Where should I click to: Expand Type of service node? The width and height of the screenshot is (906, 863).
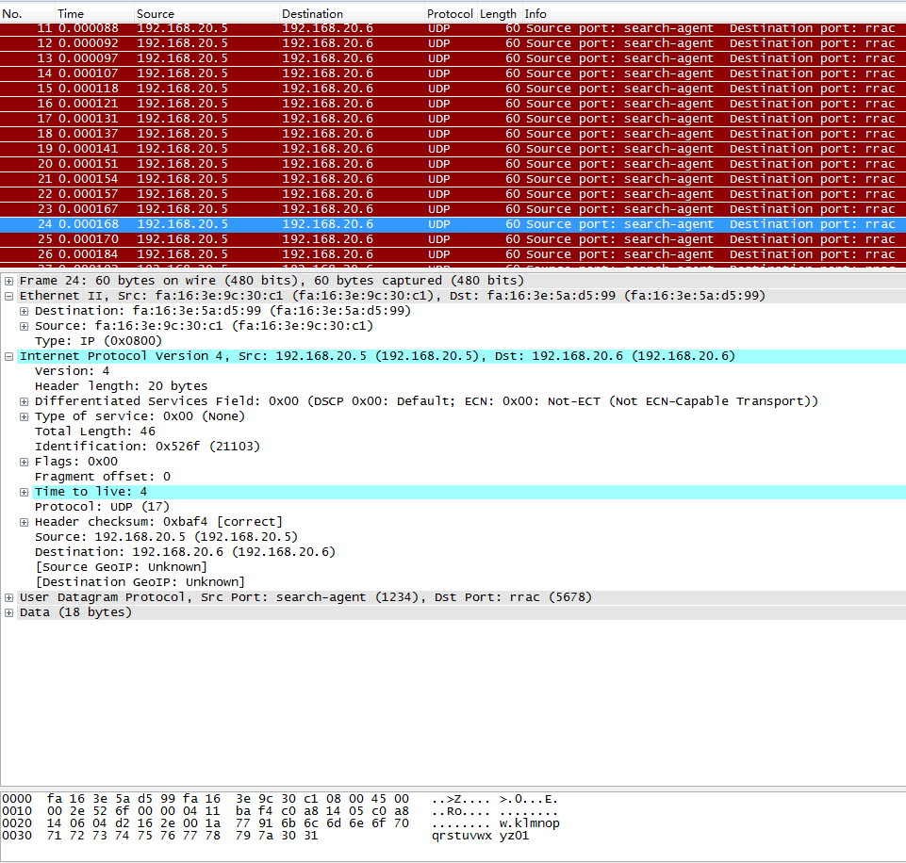click(24, 416)
